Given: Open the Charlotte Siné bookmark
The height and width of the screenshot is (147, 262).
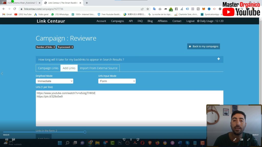Looking at the screenshot, I should tap(186, 14).
